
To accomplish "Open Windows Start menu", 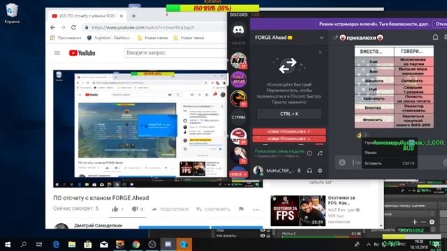I will point(8,244).
